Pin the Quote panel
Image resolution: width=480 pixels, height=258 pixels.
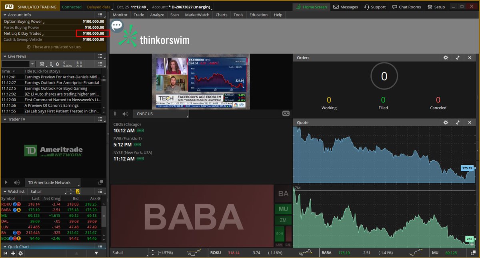click(458, 122)
